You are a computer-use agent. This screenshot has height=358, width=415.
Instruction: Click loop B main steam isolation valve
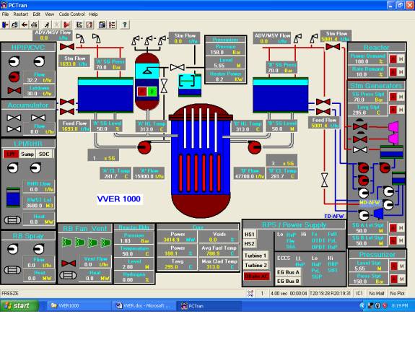coord(333,47)
